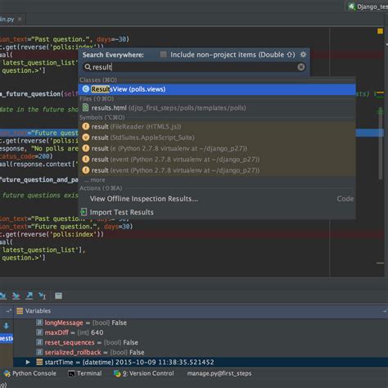388x388 pixels.
Task: Click the Run to Cursor debugger icon
Action: pyautogui.click(x=43, y=296)
